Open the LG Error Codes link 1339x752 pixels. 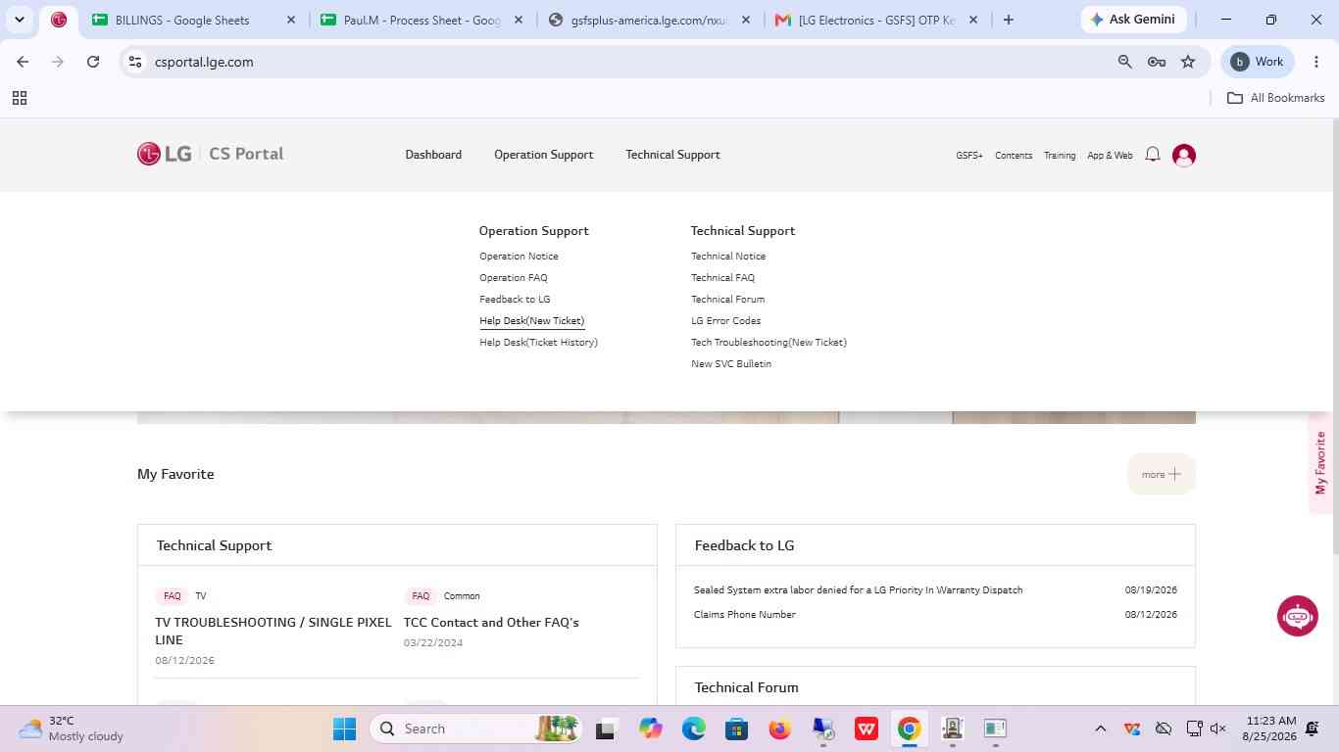point(725,321)
